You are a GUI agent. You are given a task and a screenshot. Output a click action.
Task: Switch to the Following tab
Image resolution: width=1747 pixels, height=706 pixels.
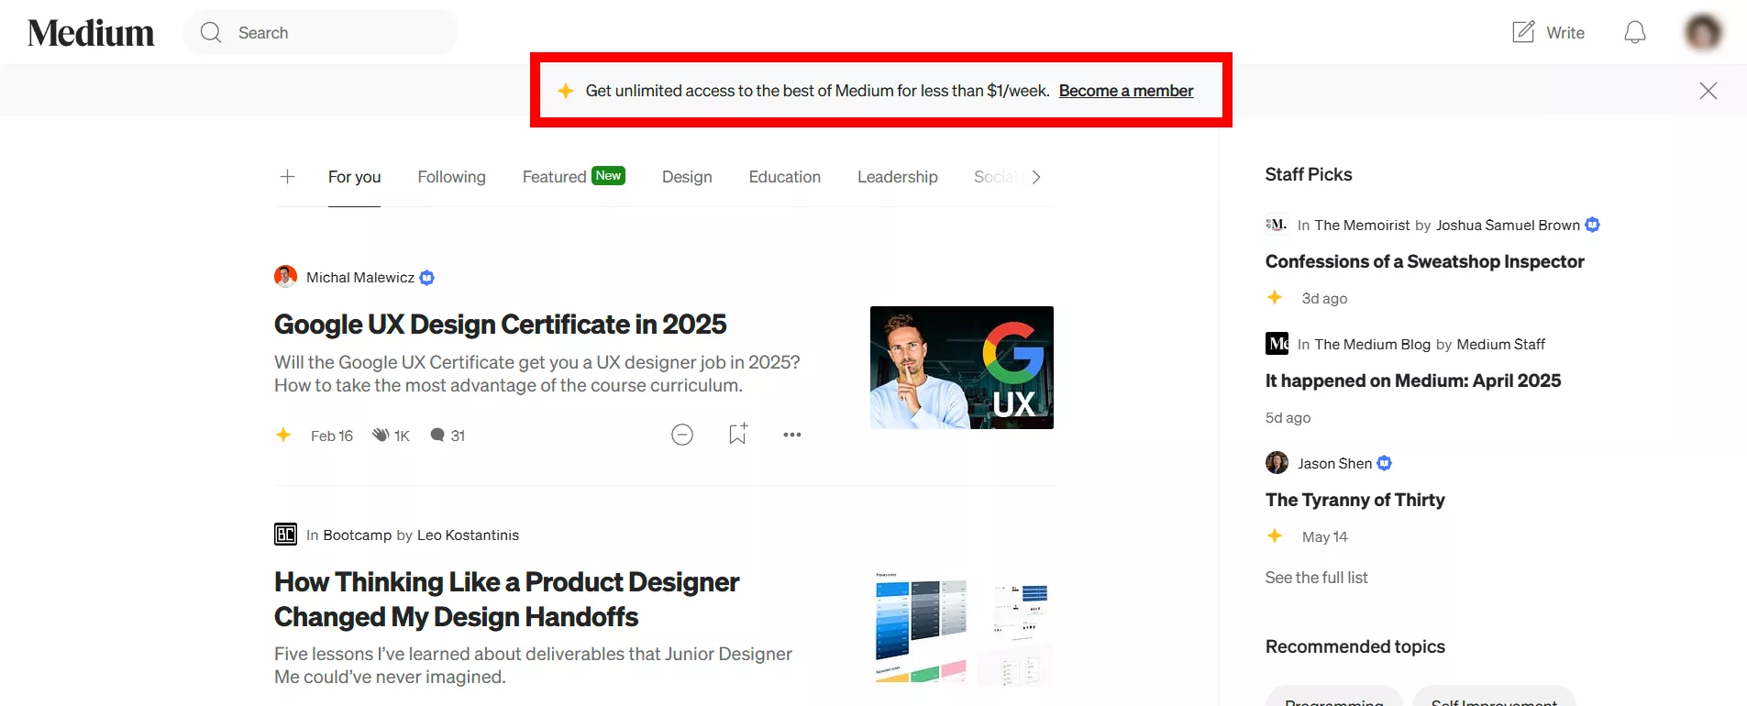[451, 177]
